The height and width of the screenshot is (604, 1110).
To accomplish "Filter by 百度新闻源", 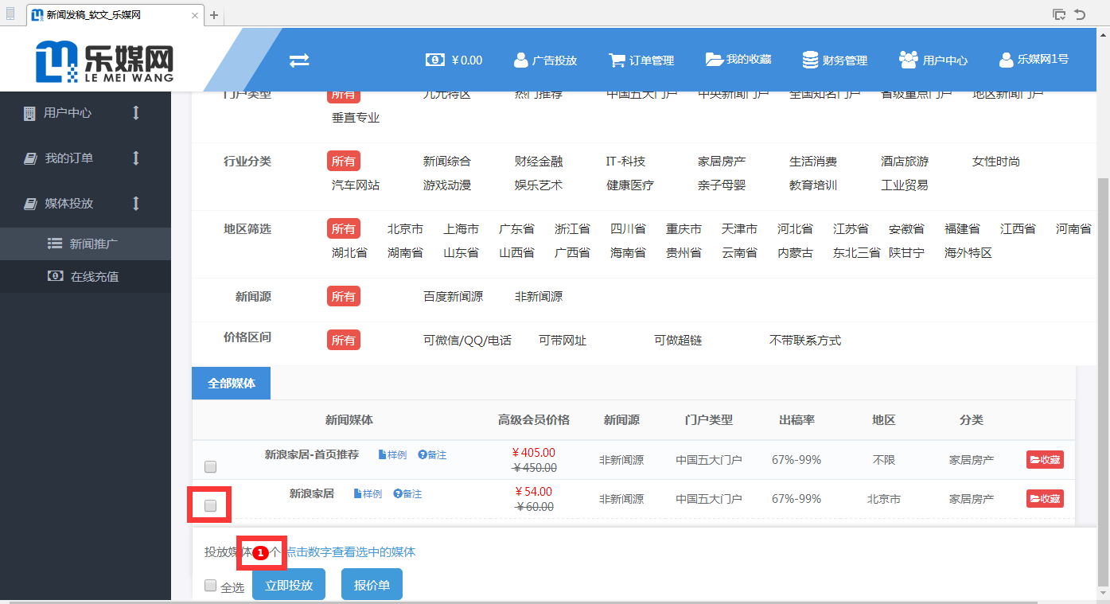I will pos(453,297).
